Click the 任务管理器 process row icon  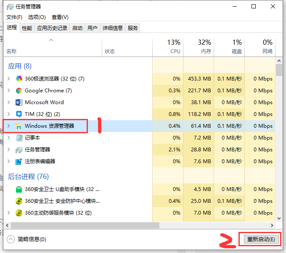pyautogui.click(x=19, y=150)
